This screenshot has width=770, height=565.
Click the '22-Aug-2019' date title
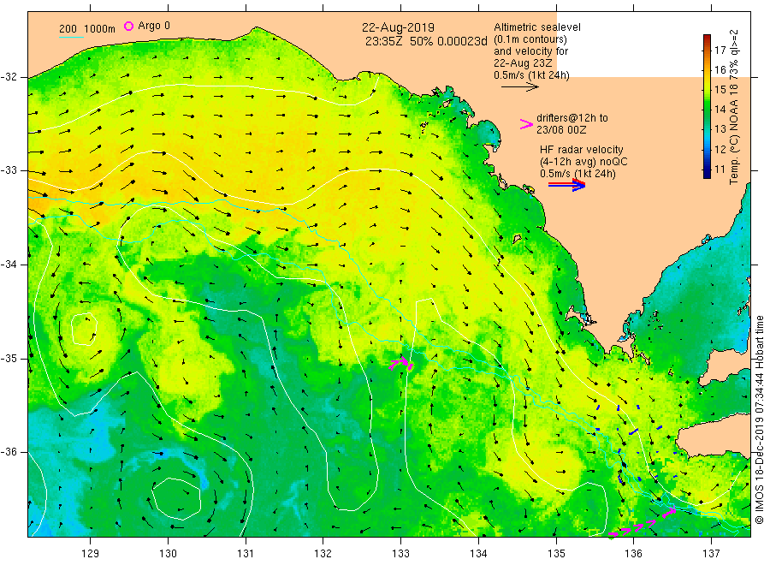[x=398, y=27]
